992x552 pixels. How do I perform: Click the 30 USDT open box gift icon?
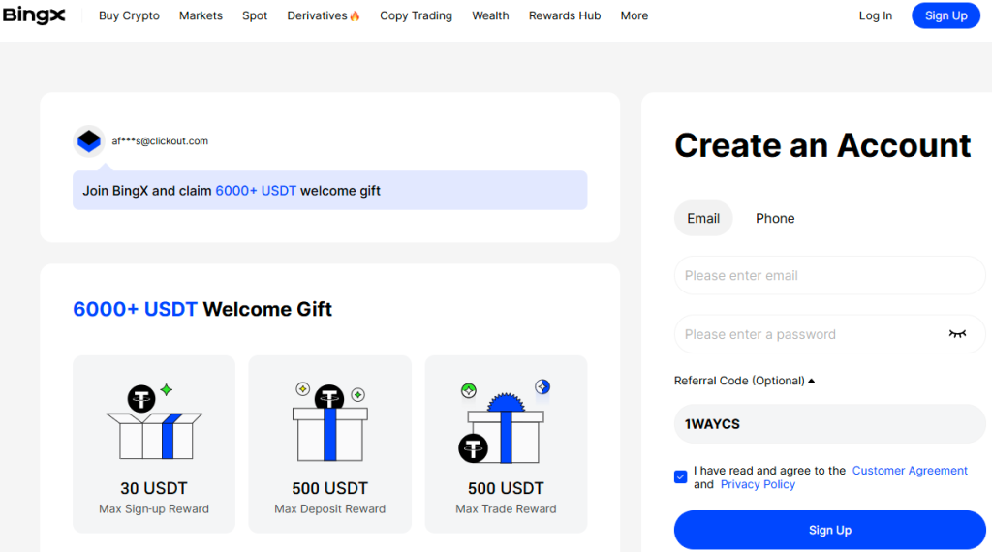point(154,421)
